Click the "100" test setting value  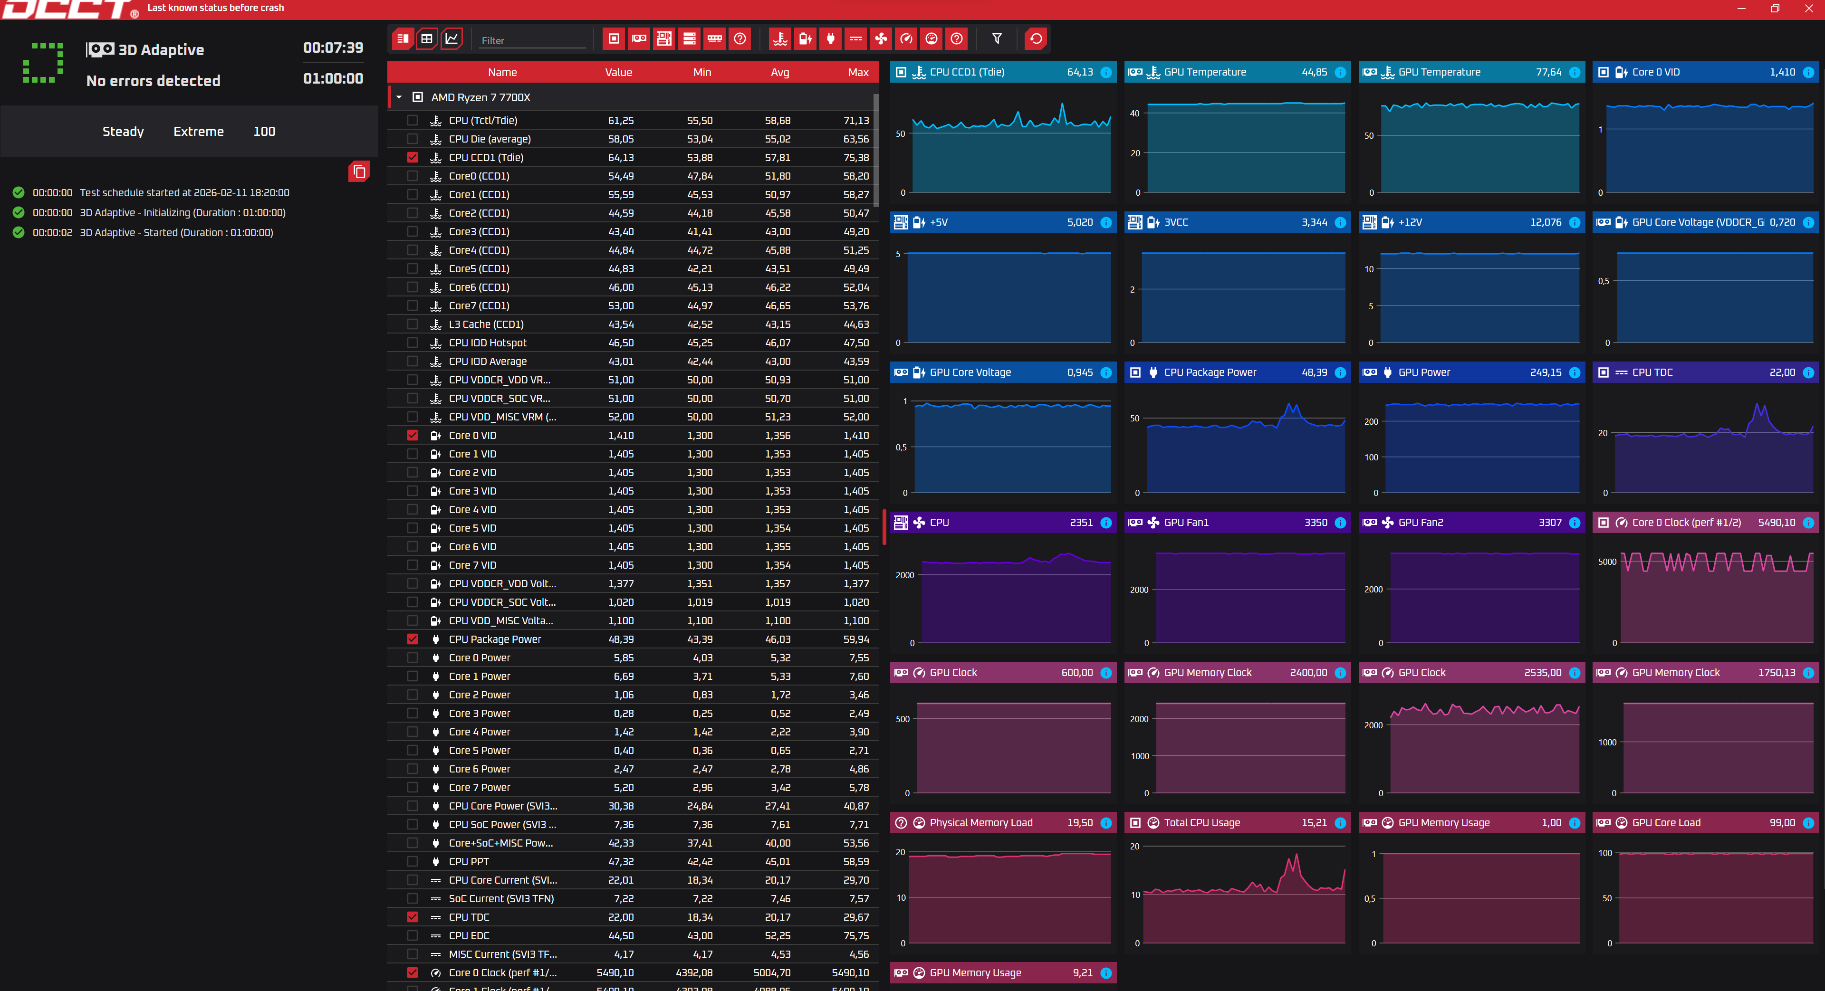coord(264,132)
